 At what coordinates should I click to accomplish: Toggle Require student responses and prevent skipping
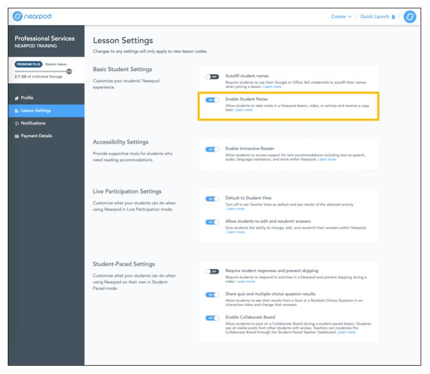click(212, 272)
